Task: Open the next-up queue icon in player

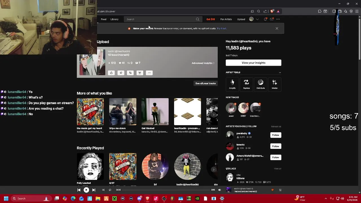Action: [x=280, y=190]
